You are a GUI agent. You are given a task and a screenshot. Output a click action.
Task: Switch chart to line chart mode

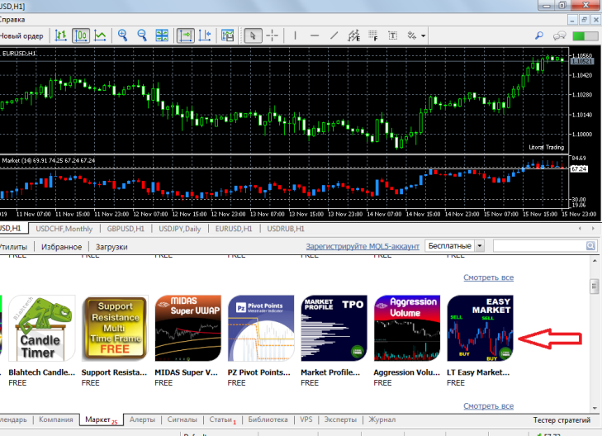[100, 36]
